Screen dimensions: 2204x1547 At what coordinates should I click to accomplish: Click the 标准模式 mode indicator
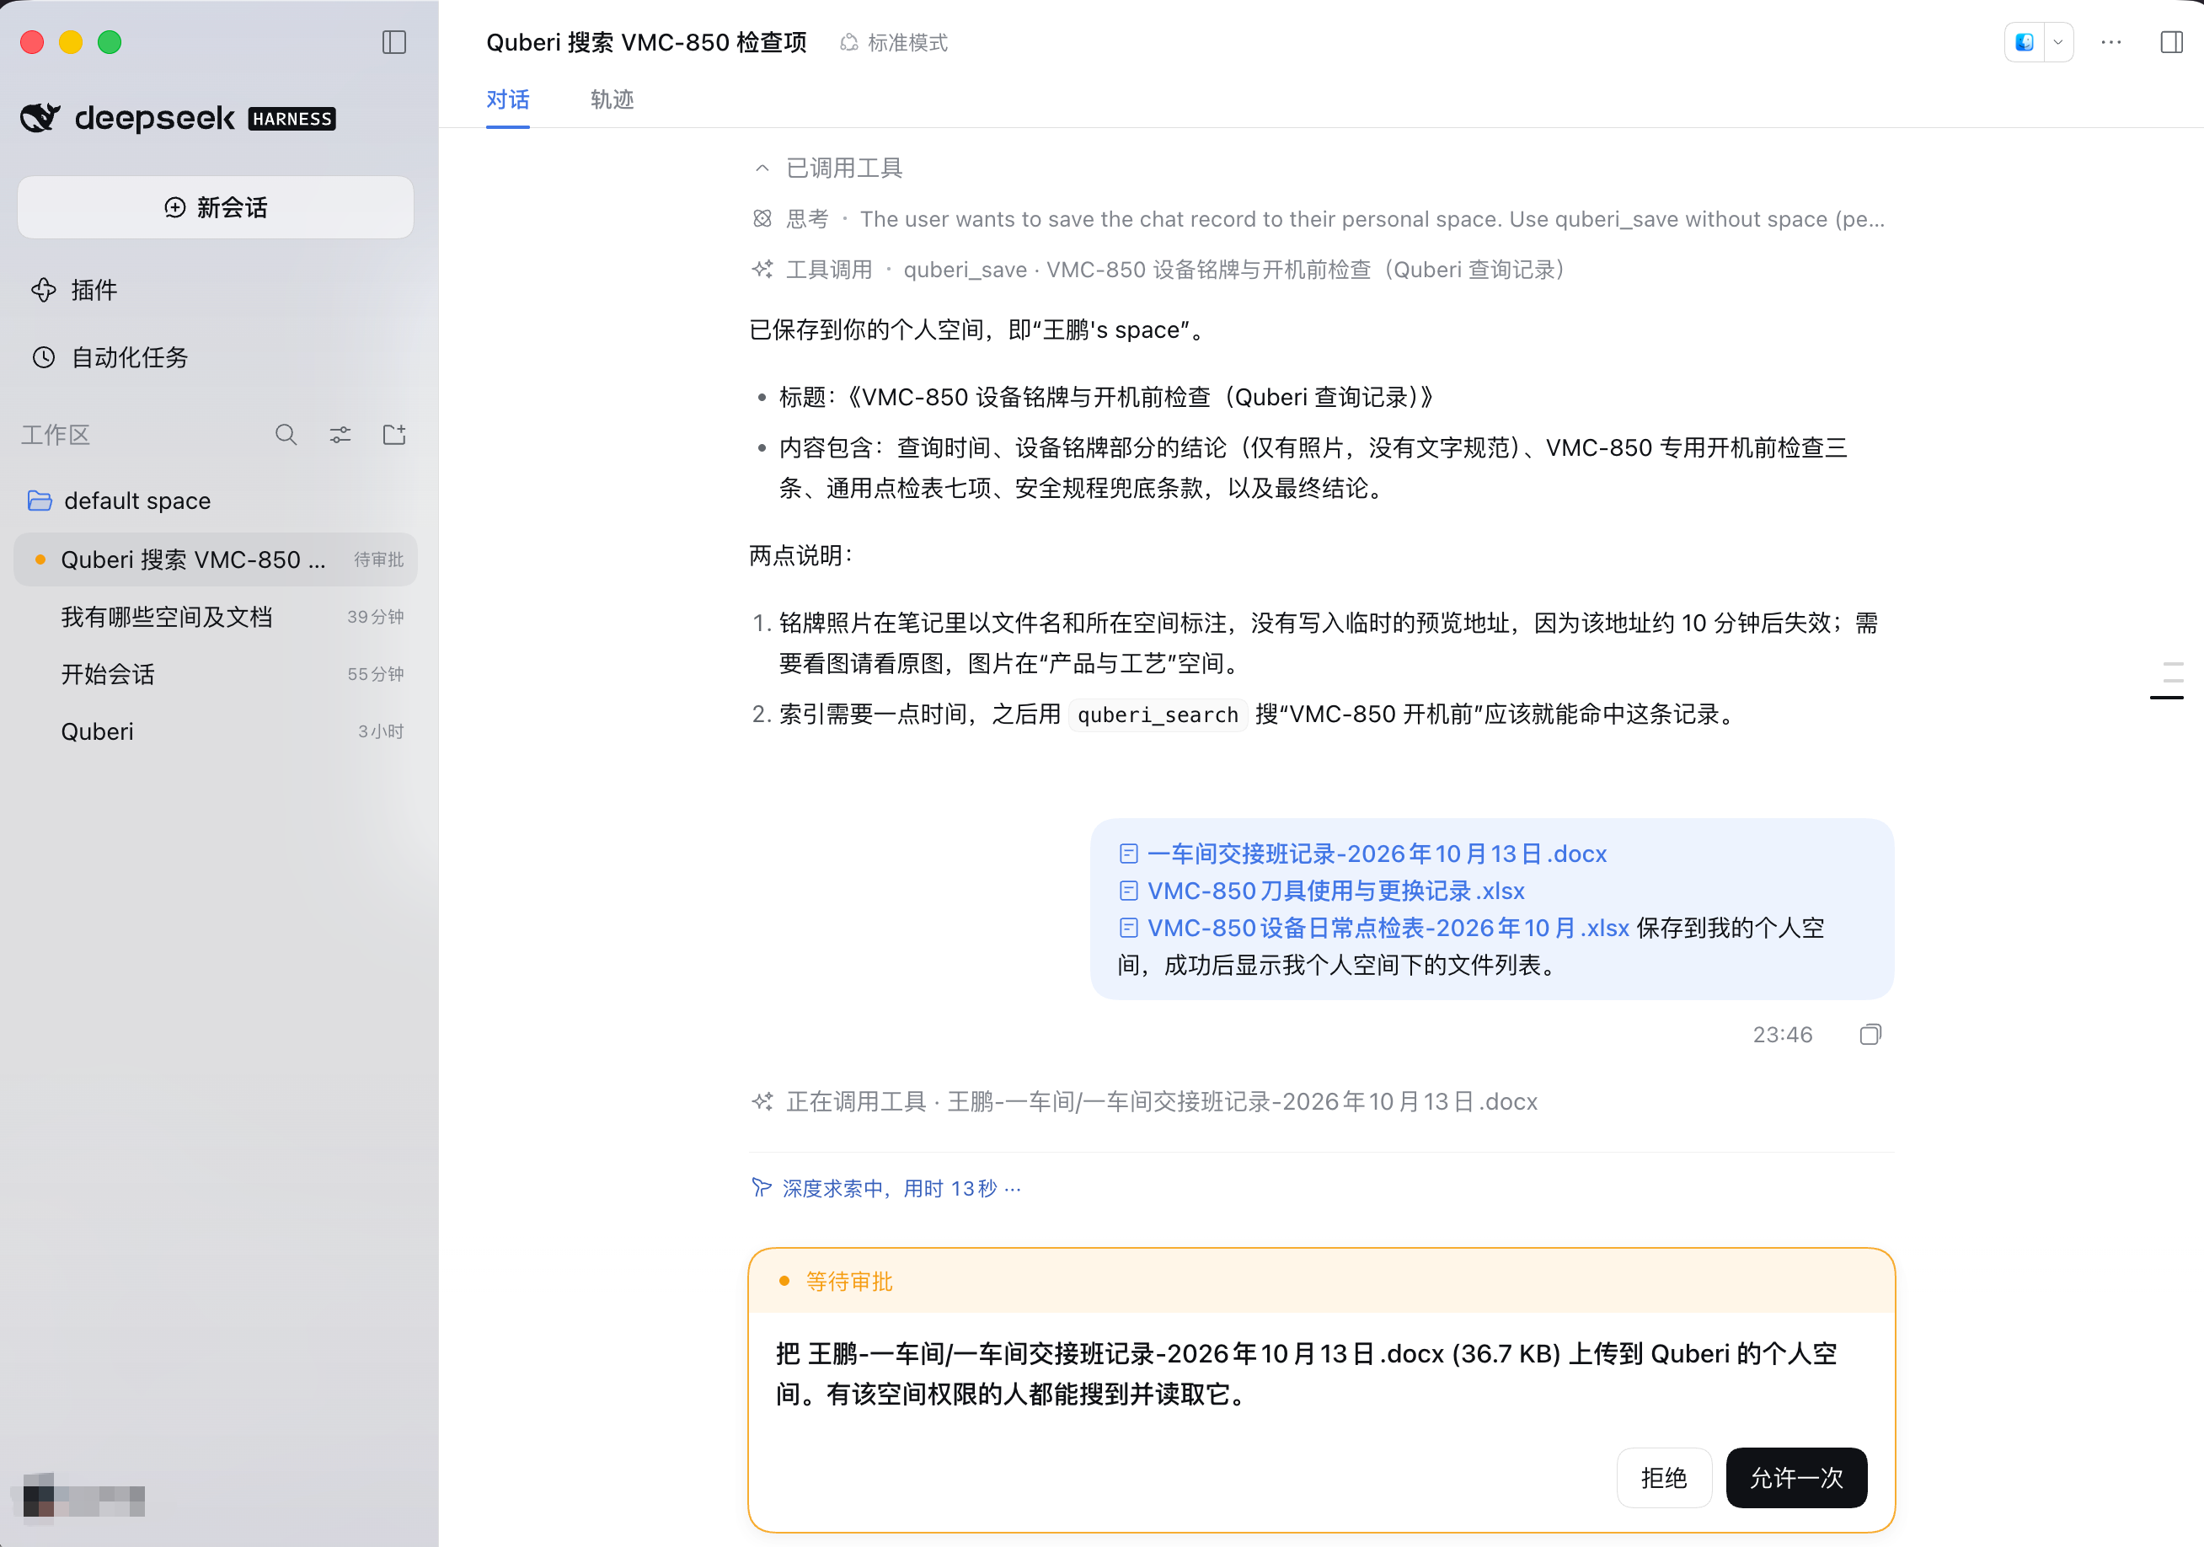pyautogui.click(x=894, y=42)
